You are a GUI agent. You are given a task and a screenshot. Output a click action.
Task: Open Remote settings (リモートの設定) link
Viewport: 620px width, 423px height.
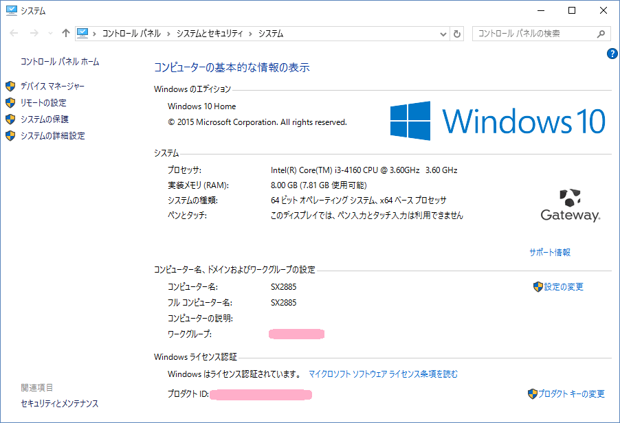tap(43, 103)
